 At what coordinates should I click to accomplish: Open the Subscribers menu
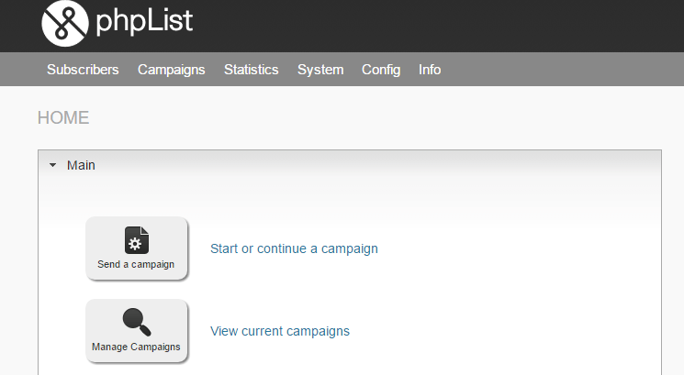pyautogui.click(x=83, y=70)
